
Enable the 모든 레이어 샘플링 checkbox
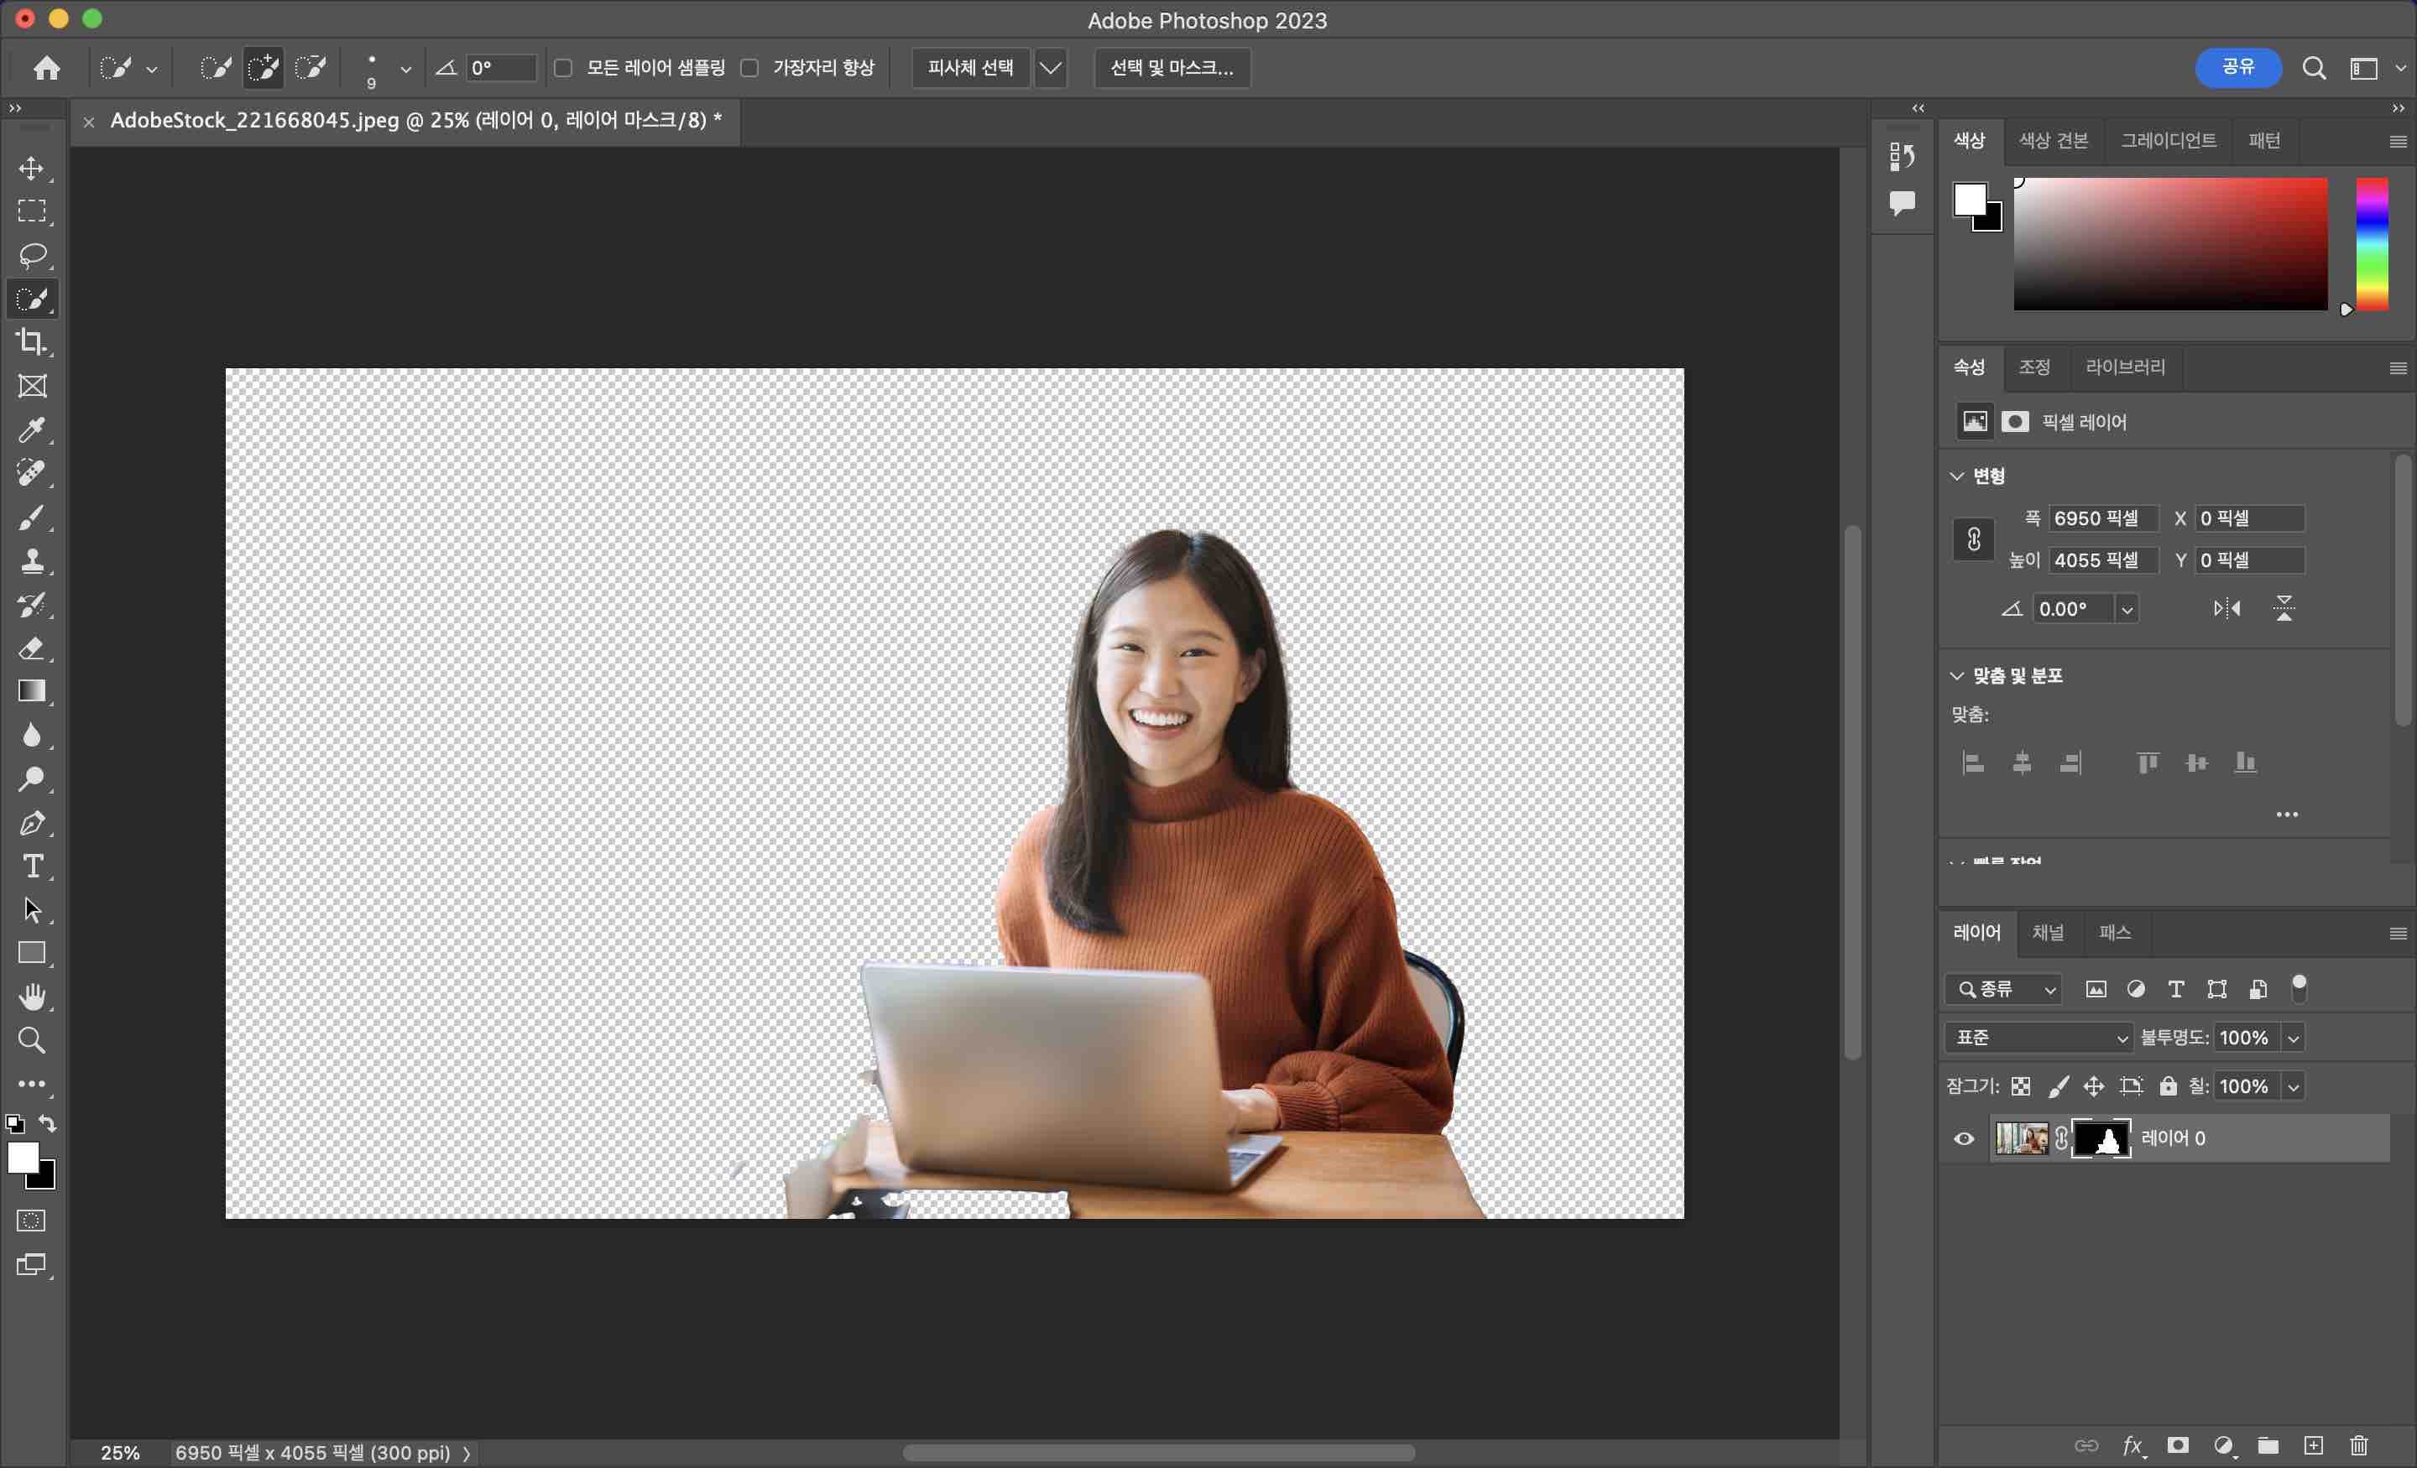tap(563, 68)
